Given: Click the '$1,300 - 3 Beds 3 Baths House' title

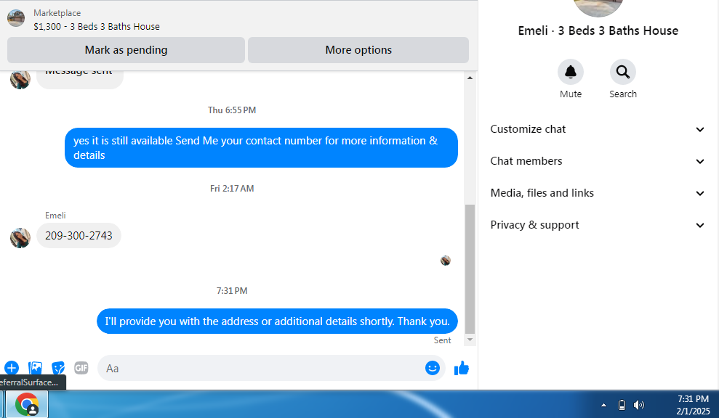Looking at the screenshot, I should [x=97, y=27].
